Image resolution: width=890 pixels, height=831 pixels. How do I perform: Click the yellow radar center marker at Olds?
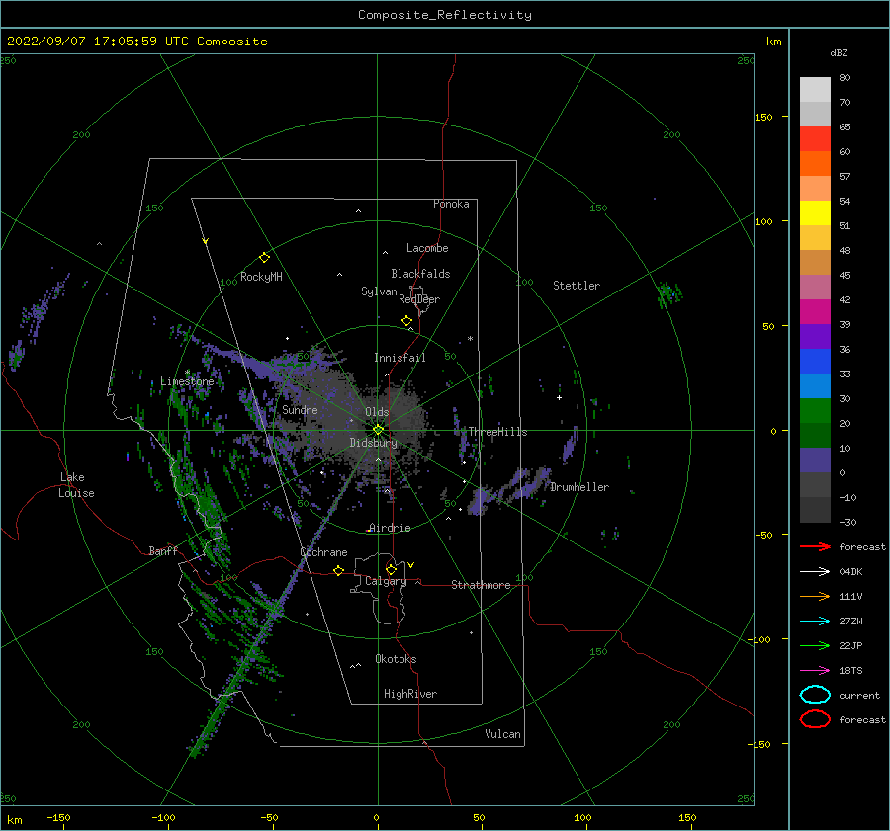coord(378,430)
